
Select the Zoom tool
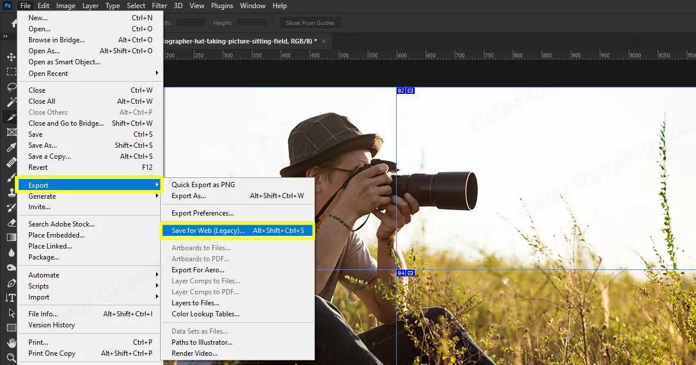tap(11, 357)
